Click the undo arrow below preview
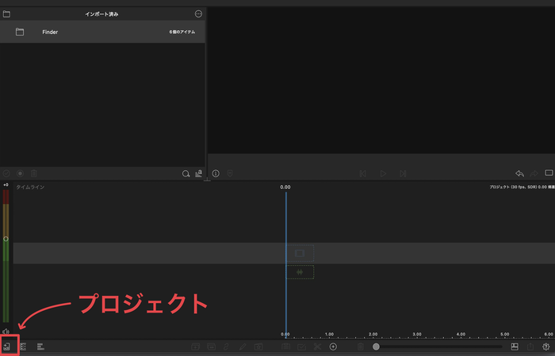Screen dimensions: 555x356 519,173
